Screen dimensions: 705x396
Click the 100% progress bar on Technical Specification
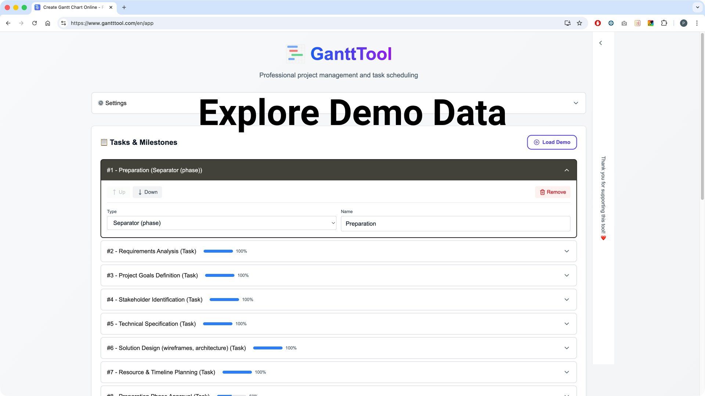[217, 324]
